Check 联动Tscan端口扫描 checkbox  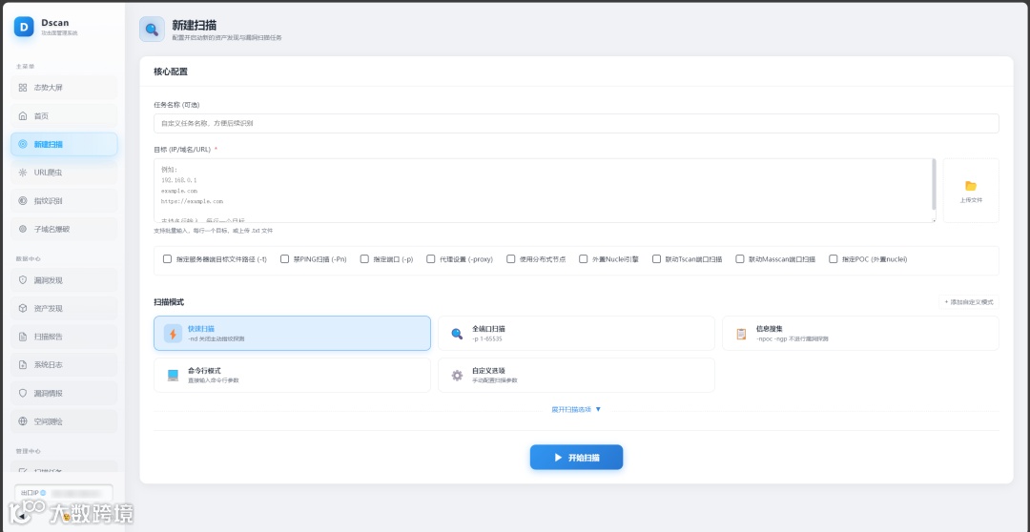656,259
